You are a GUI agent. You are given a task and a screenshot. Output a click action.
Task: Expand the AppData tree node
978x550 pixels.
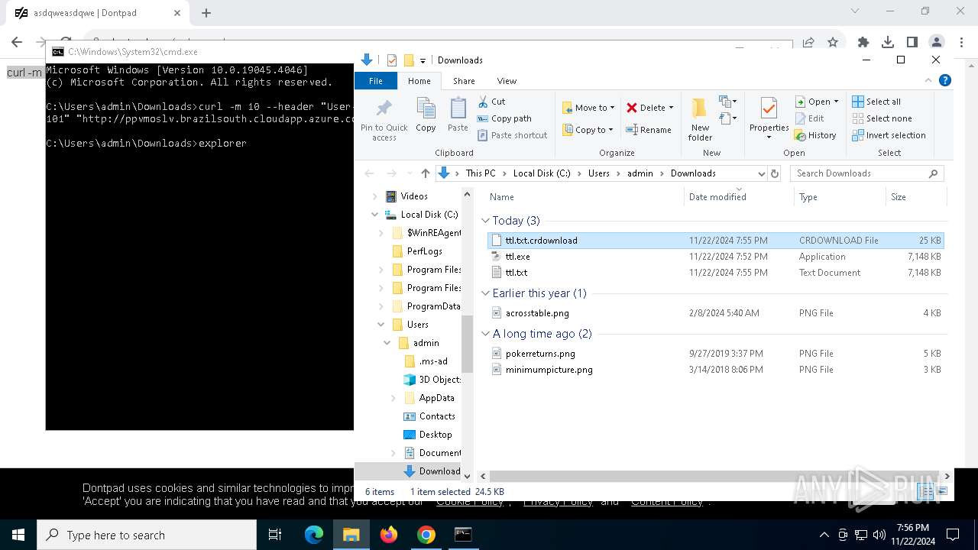(393, 398)
